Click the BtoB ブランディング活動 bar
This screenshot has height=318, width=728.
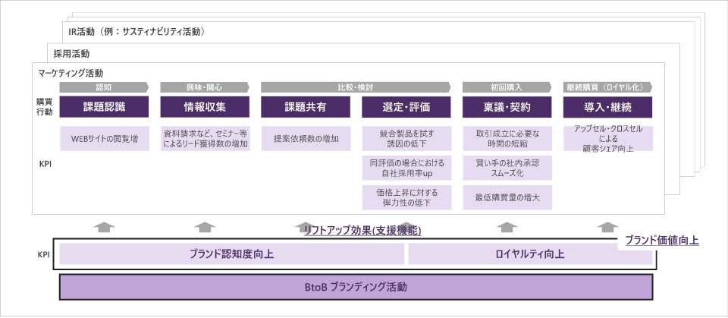pos(356,287)
